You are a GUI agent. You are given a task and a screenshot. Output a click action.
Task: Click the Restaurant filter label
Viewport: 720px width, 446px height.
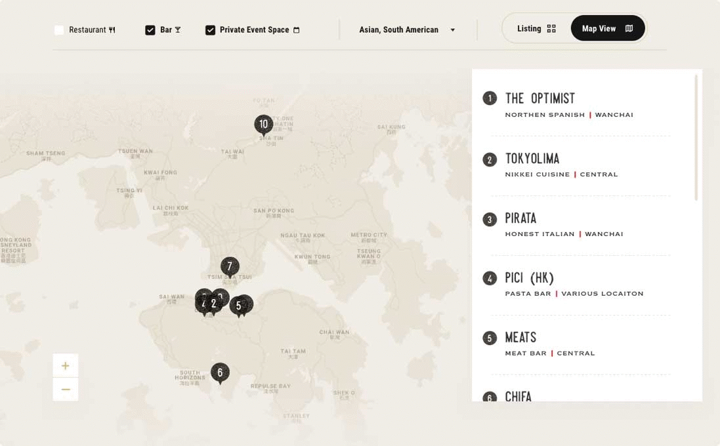(x=87, y=30)
